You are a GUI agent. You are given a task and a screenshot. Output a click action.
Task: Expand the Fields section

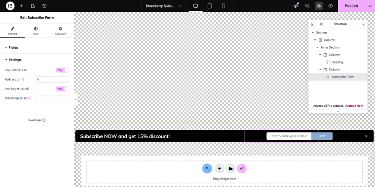point(37,47)
